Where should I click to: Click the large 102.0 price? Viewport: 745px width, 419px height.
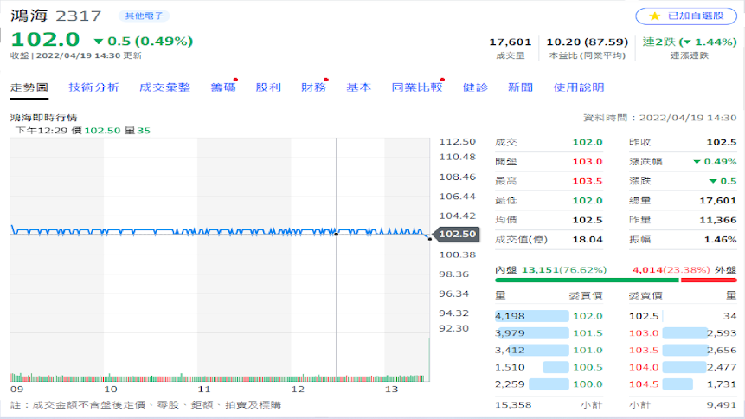click(45, 40)
